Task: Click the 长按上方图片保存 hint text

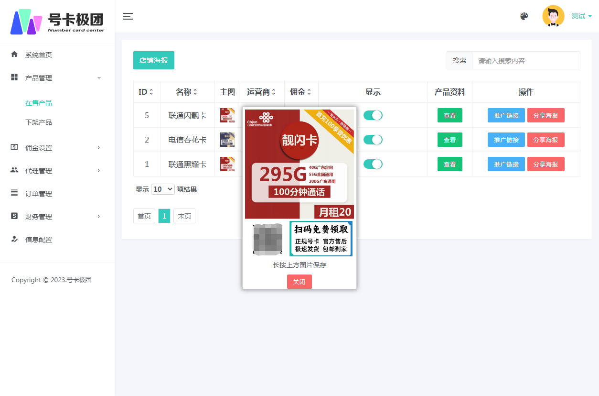Action: click(x=299, y=265)
